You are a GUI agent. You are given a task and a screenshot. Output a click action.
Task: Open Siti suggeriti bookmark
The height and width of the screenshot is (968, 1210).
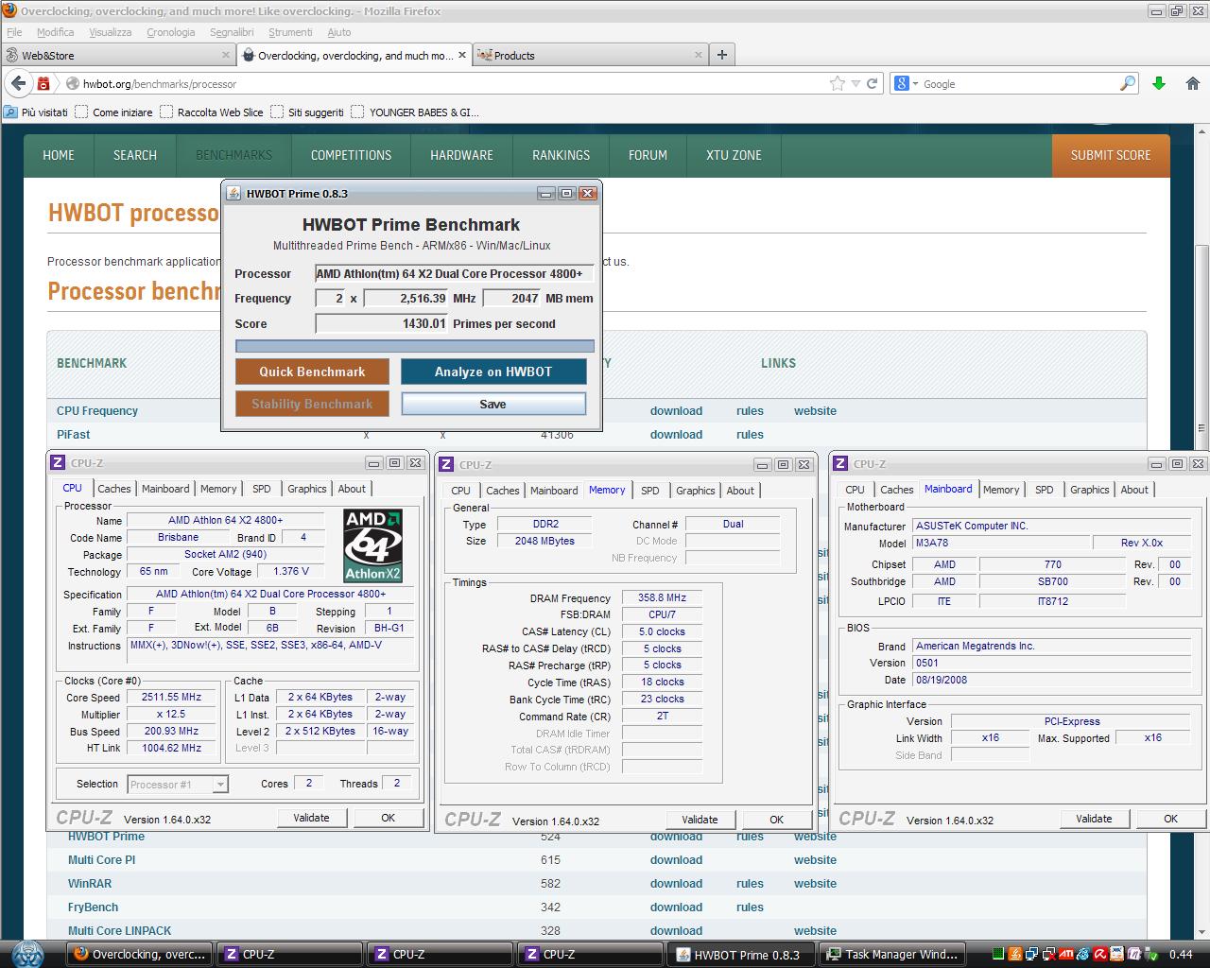(307, 112)
